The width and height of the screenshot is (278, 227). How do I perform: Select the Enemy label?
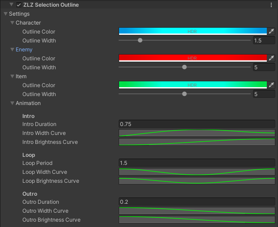(24, 50)
